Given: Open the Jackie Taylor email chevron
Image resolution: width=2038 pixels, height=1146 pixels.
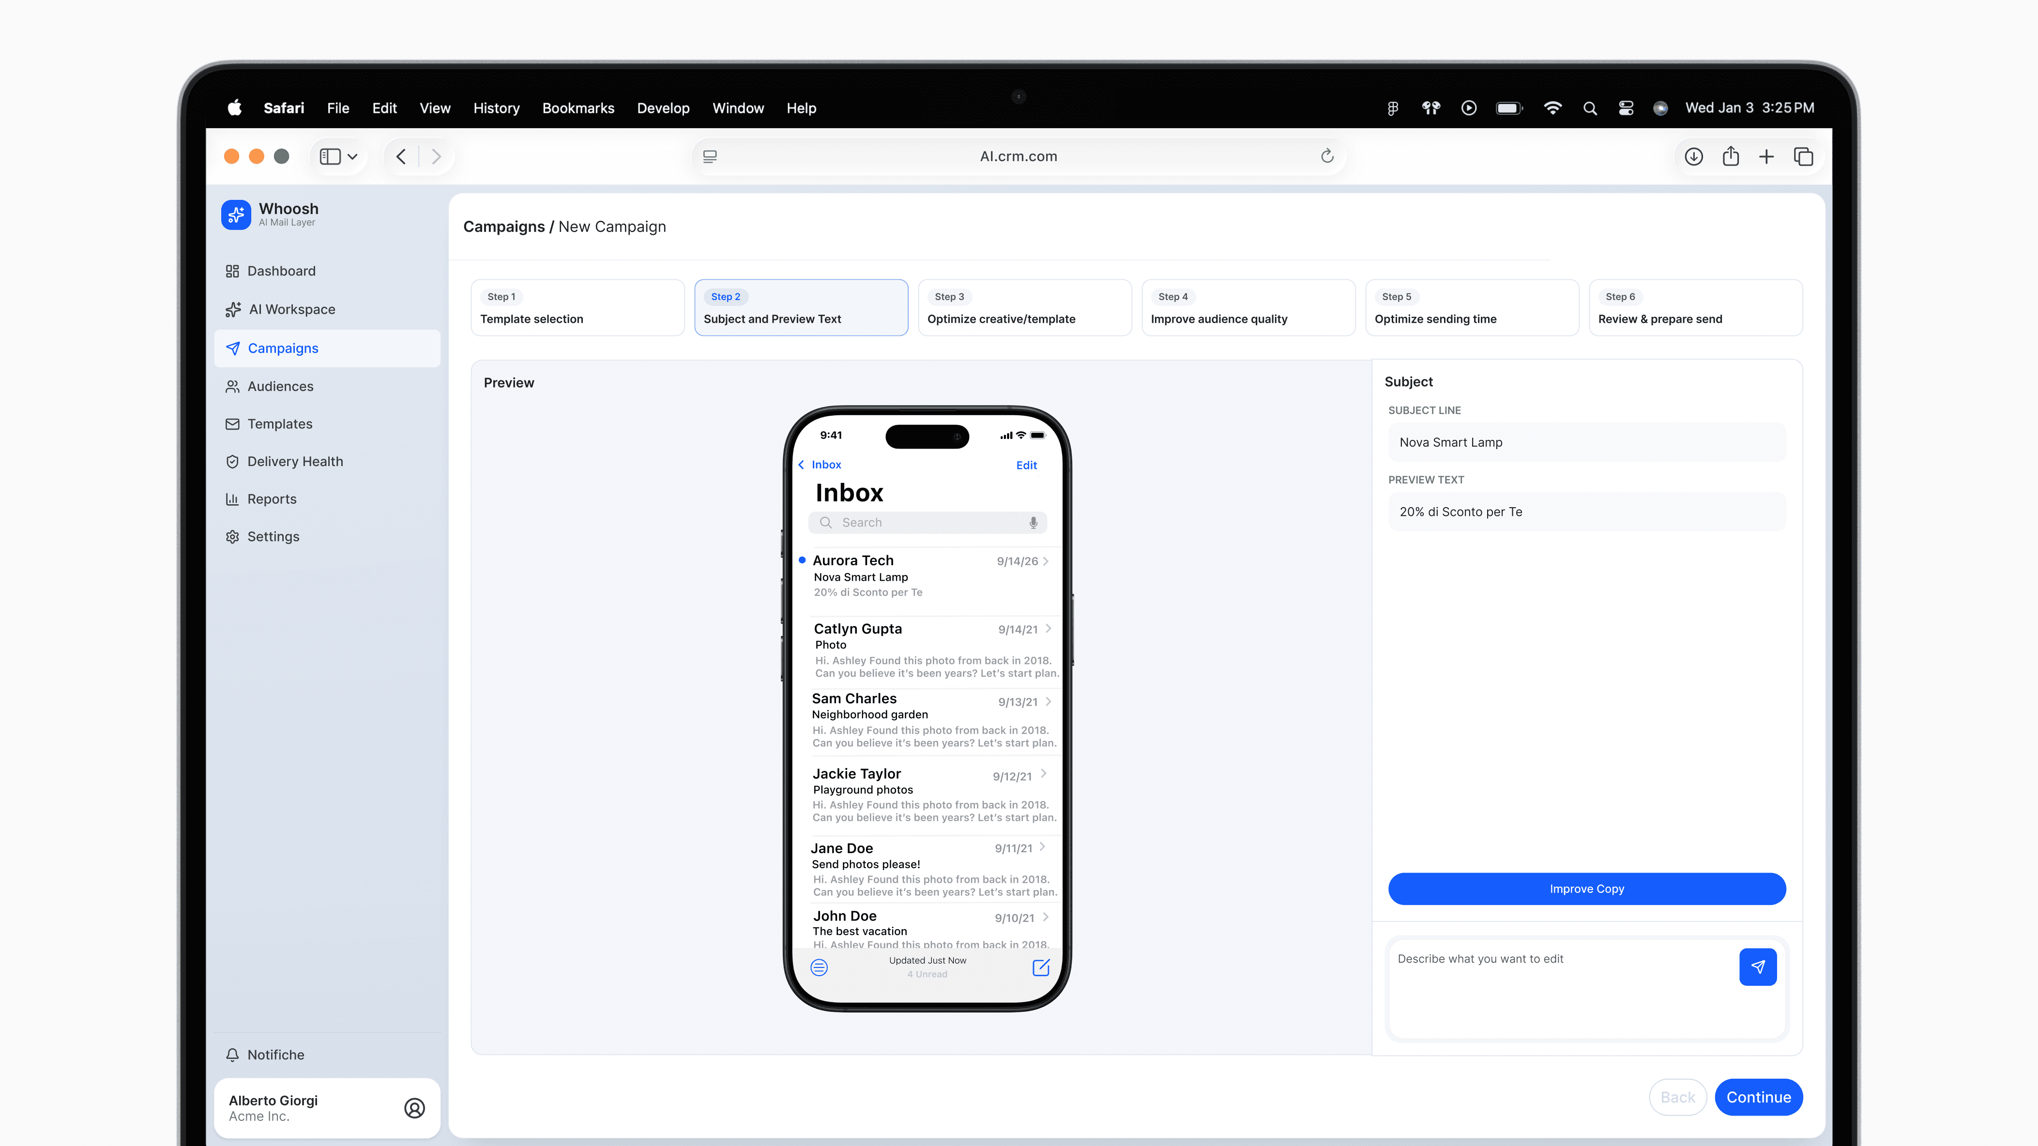Looking at the screenshot, I should pos(1044,773).
